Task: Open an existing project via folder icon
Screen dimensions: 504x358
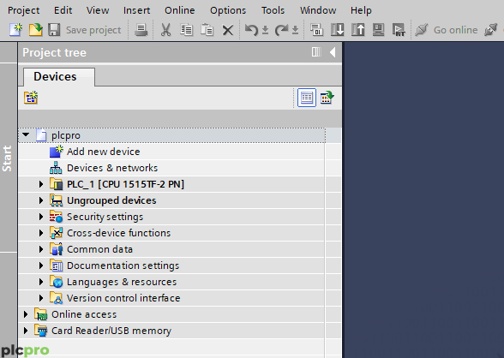Action: (x=36, y=30)
